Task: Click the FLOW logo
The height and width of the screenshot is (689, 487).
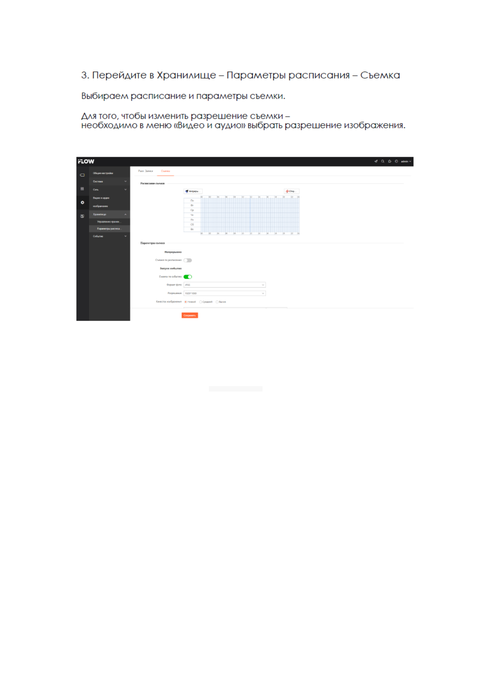Action: (x=86, y=161)
